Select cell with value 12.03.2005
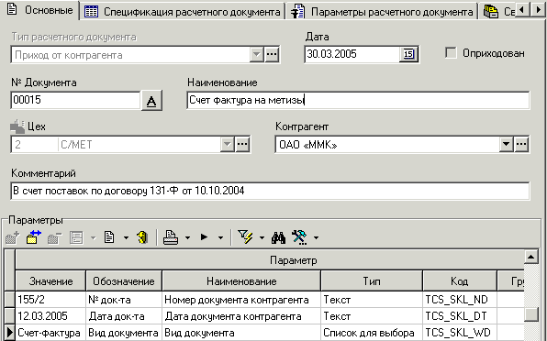The width and height of the screenshot is (547, 341). [50, 316]
